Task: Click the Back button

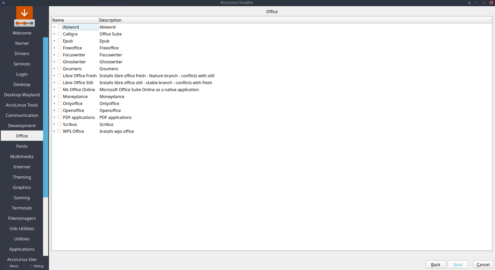Action: (x=436, y=265)
